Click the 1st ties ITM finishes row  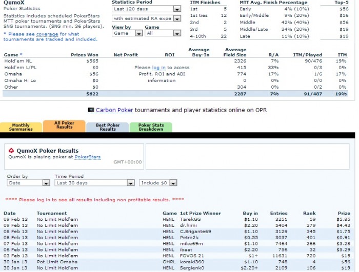click(208, 15)
